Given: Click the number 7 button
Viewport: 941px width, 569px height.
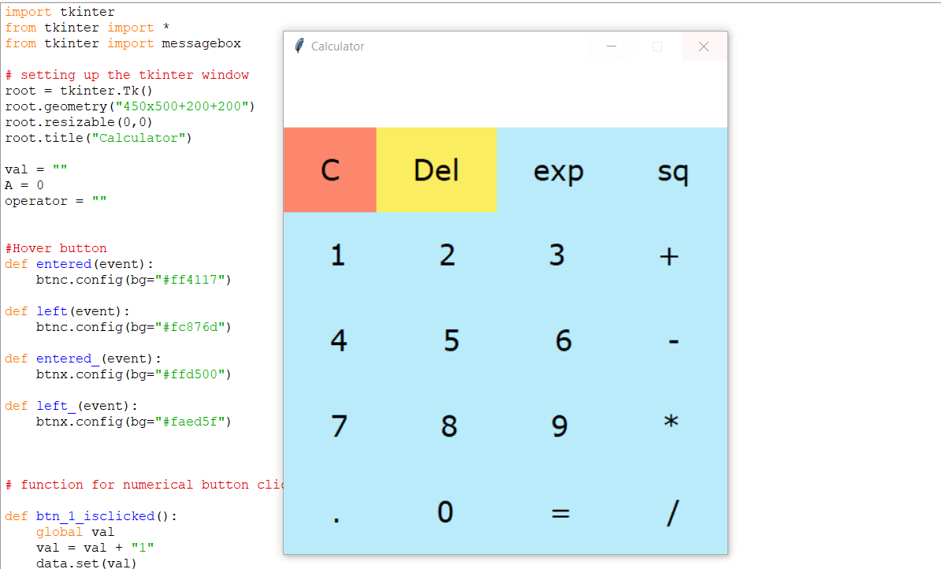Looking at the screenshot, I should point(338,426).
